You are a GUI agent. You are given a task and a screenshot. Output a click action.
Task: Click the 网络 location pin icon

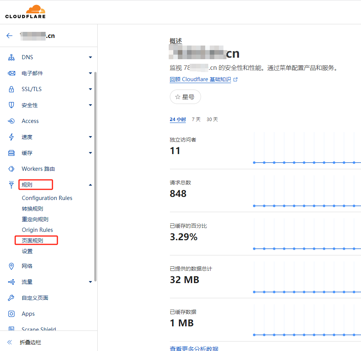coord(11,266)
